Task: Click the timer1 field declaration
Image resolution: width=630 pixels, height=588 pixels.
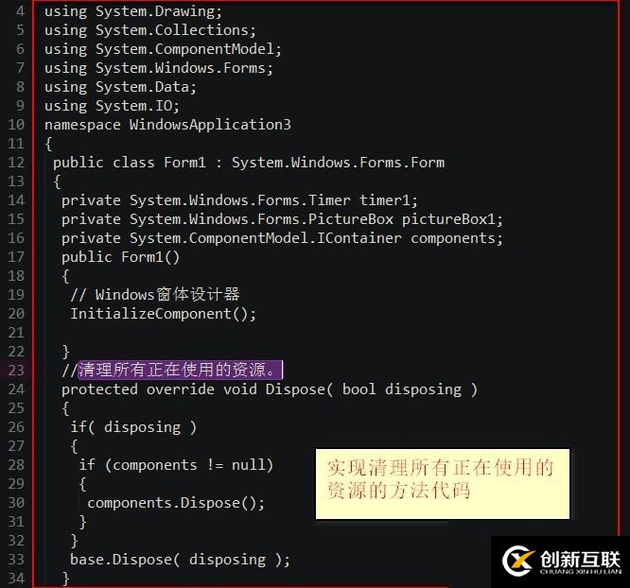Action: (239, 200)
